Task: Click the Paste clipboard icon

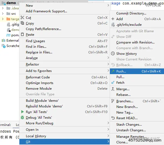Action: point(22,34)
